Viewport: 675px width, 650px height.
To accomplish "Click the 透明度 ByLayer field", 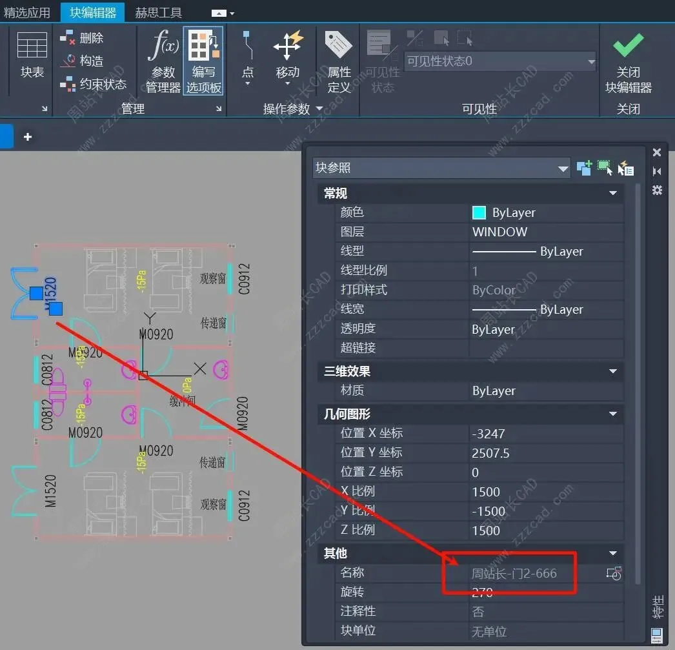I will pos(546,329).
